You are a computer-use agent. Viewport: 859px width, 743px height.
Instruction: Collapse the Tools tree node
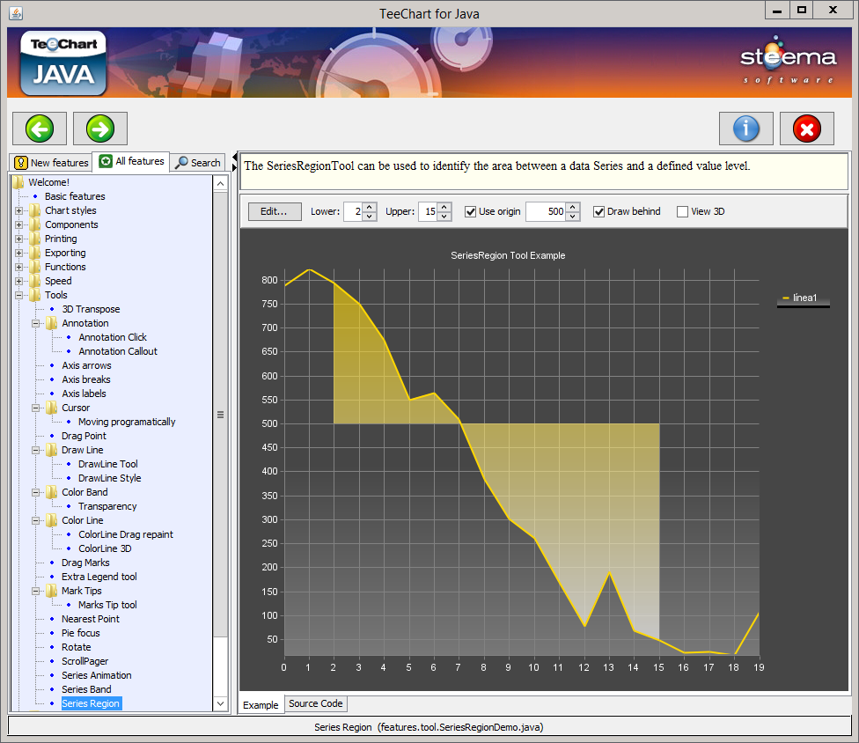18,295
